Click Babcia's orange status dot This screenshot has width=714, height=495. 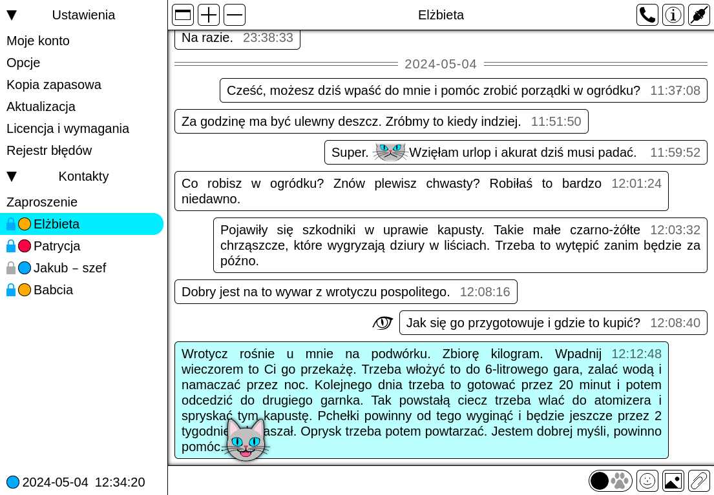(x=25, y=290)
